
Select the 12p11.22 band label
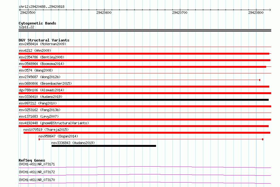[26, 27]
